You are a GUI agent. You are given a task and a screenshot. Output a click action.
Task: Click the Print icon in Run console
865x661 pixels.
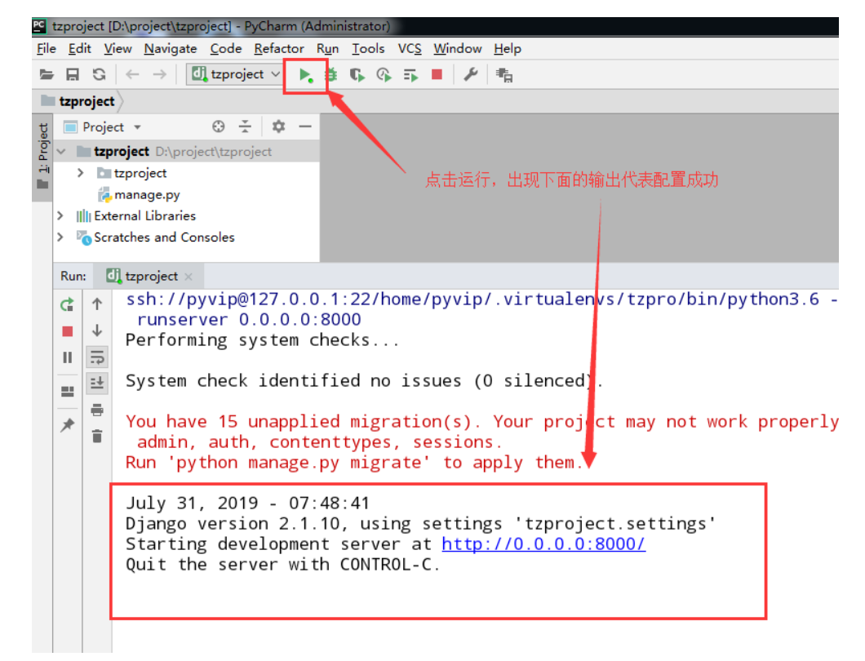click(97, 410)
